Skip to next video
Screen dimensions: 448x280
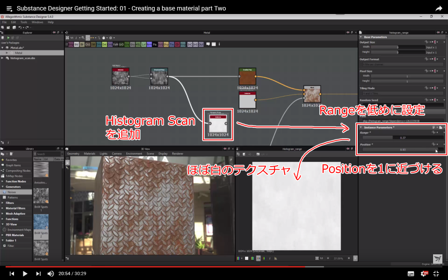coord(38,274)
